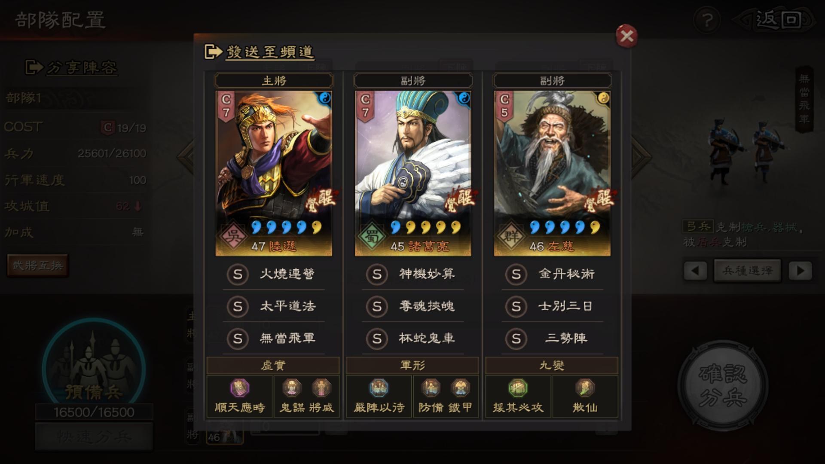Viewport: 825px width, 464px height.
Task: Open 陸遜 main general card
Action: [x=274, y=173]
